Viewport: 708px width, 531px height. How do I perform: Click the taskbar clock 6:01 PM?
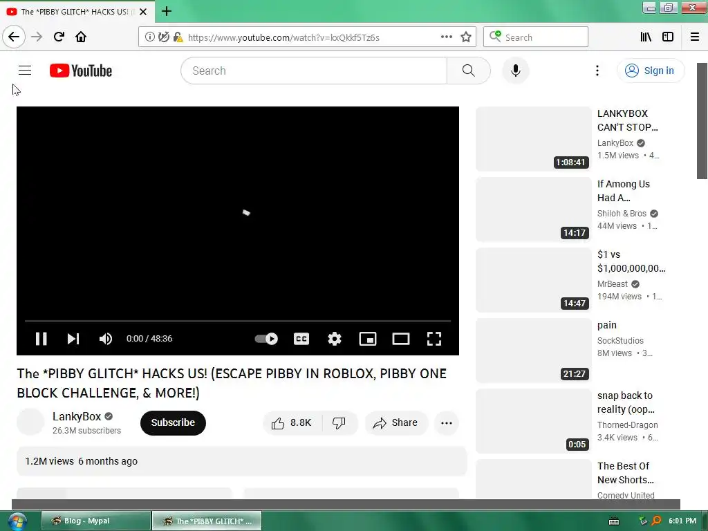tap(682, 521)
